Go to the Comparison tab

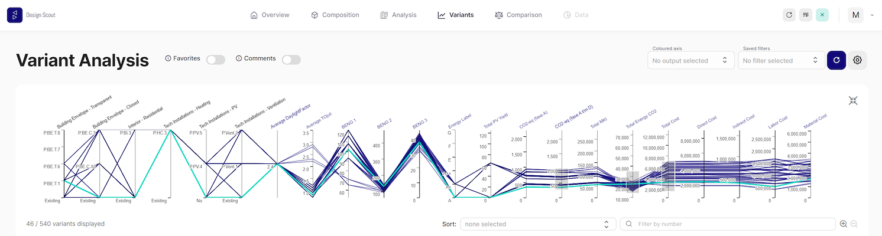[518, 15]
